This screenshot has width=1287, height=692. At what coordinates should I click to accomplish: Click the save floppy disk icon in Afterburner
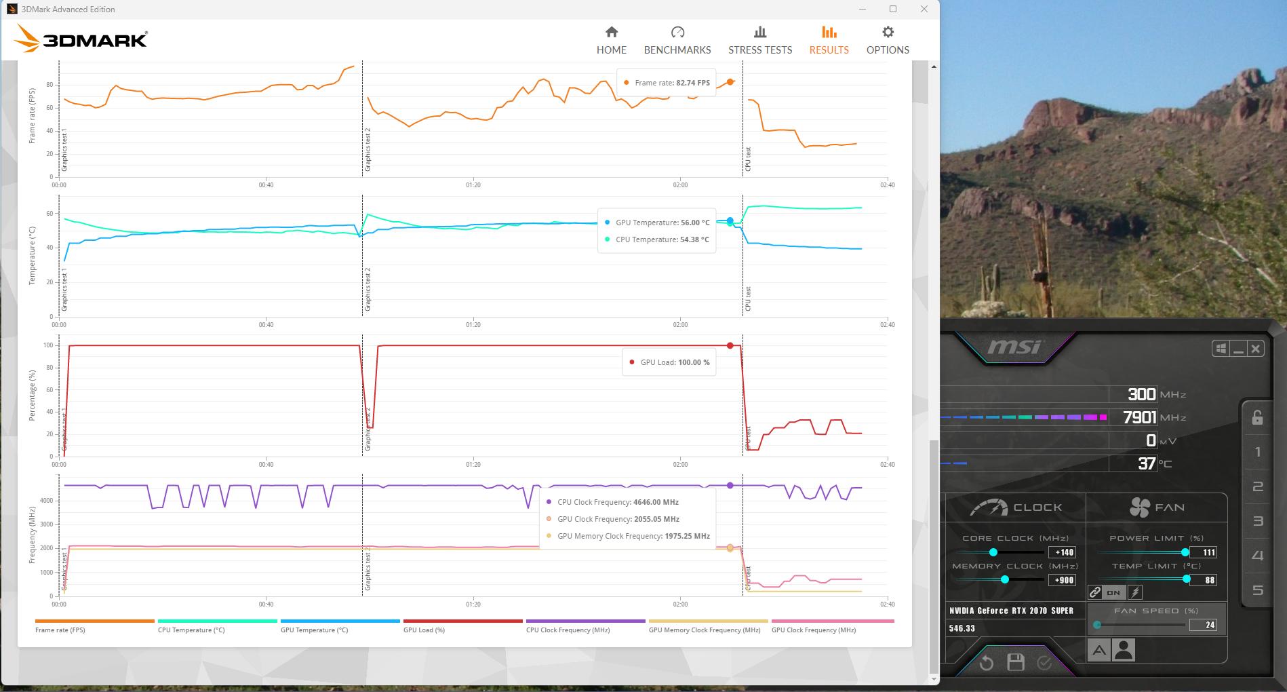[1015, 663]
